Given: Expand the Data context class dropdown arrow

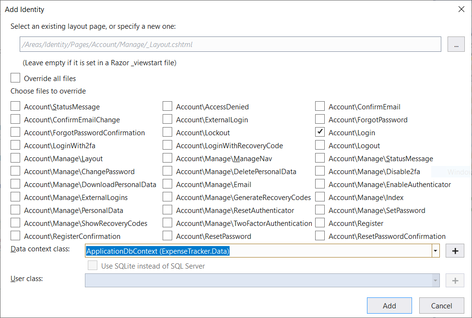Looking at the screenshot, I should (x=435, y=251).
